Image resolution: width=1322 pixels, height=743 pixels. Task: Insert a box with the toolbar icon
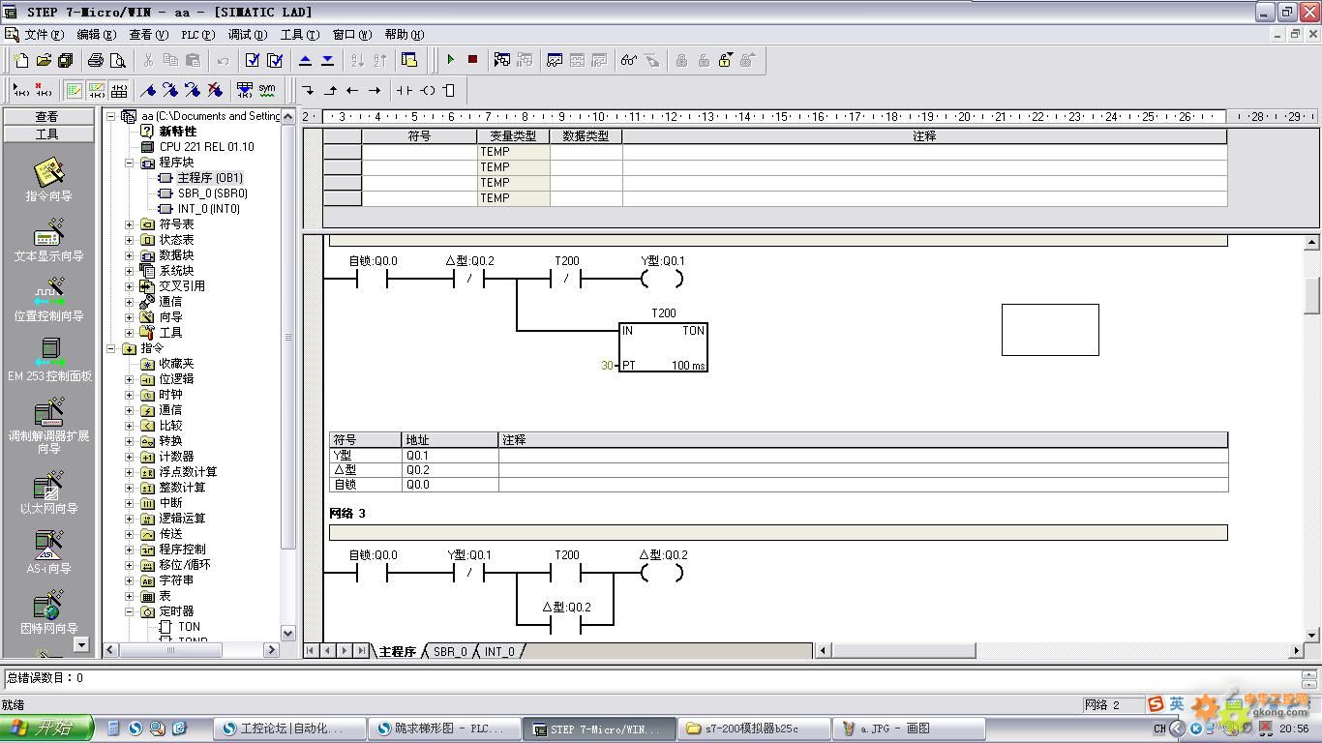[449, 90]
